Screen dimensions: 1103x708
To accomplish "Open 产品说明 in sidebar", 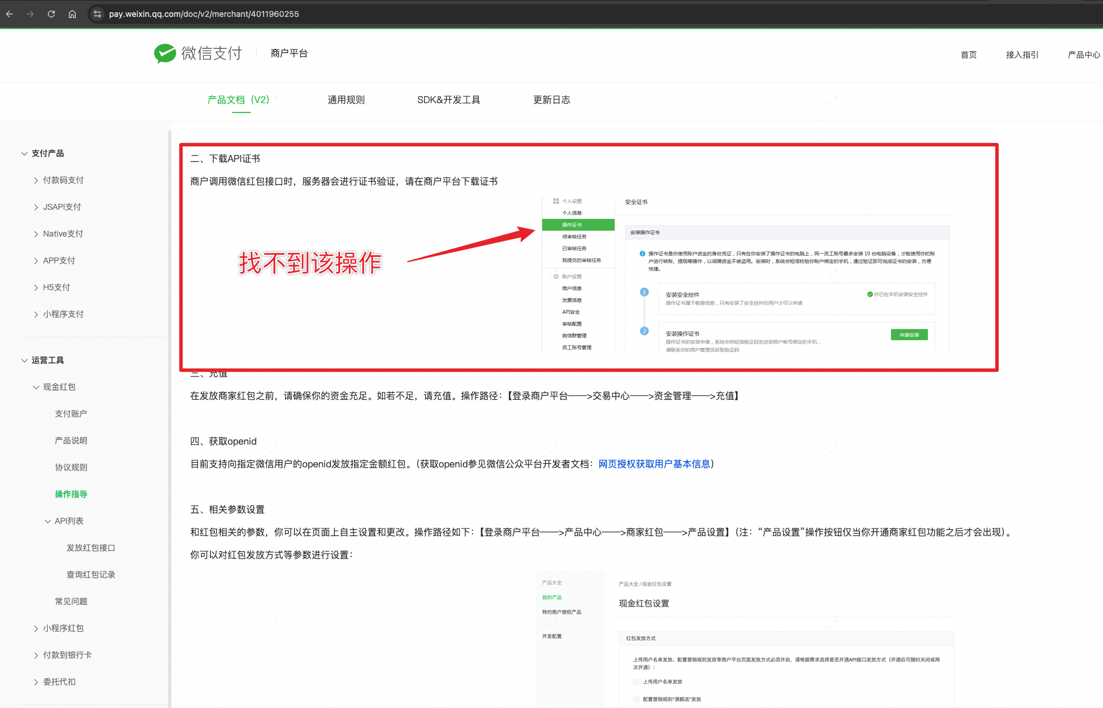I will pos(71,441).
